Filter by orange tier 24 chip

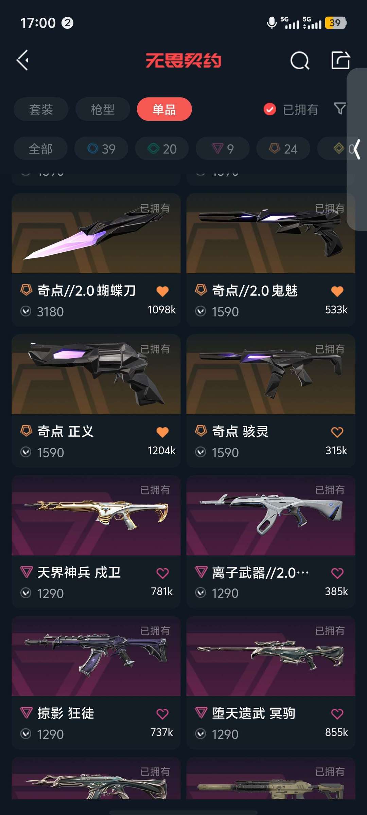(x=283, y=149)
